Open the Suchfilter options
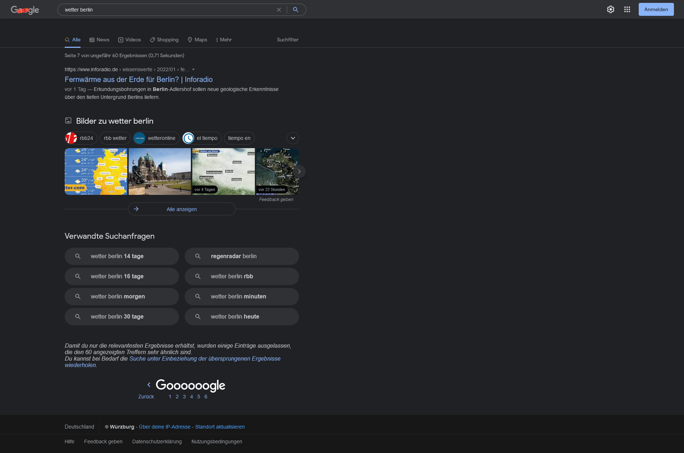Image resolution: width=684 pixels, height=453 pixels. 288,40
